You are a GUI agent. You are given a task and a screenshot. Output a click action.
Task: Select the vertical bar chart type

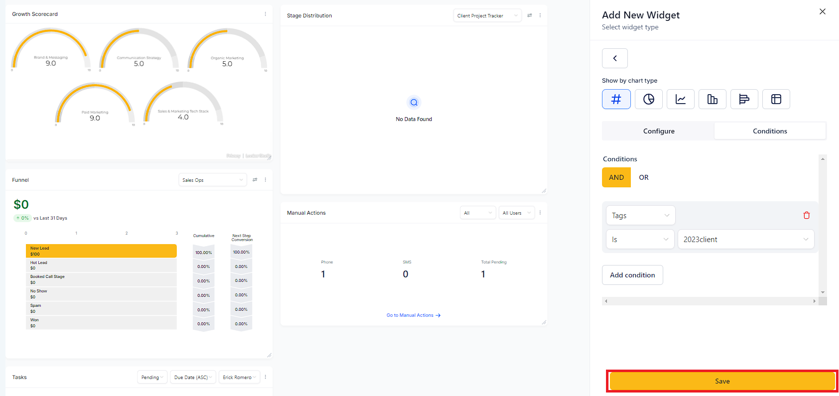(712, 99)
